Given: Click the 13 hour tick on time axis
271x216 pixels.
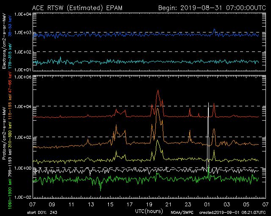Looking at the screenshot, I should point(91,204).
